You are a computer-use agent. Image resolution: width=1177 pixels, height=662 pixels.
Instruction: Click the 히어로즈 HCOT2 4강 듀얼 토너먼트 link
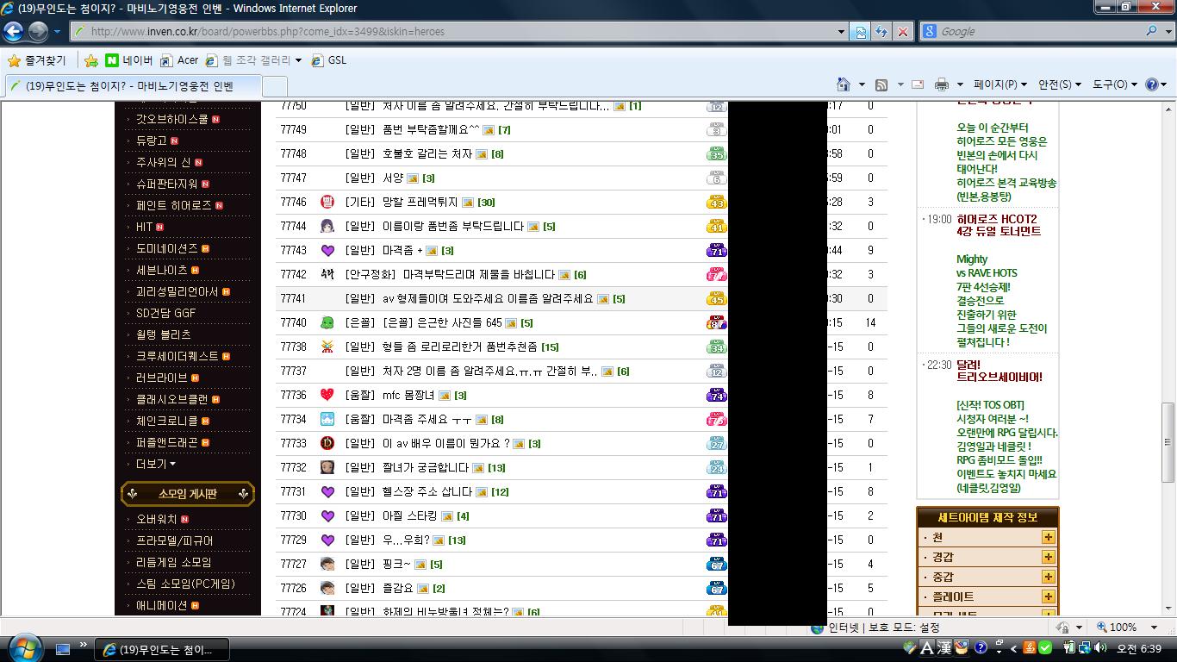pos(999,225)
